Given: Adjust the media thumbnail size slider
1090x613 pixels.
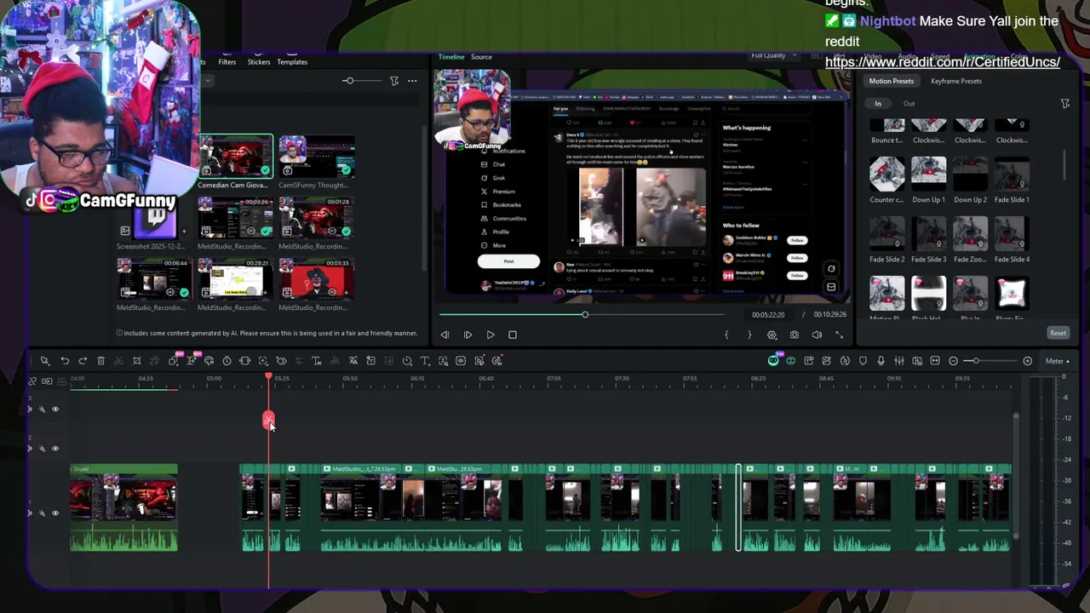Looking at the screenshot, I should tap(362, 81).
